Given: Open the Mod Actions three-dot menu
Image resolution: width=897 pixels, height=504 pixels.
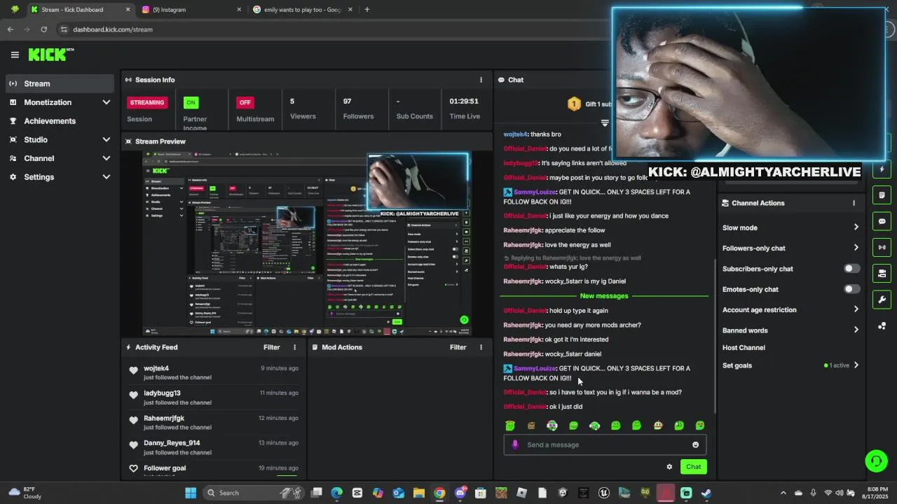Looking at the screenshot, I should (x=481, y=347).
